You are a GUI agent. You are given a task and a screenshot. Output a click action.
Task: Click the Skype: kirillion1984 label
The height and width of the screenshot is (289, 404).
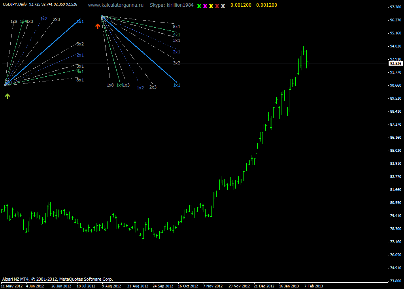point(172,5)
